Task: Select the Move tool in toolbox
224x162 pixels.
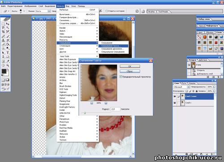Action: (8, 24)
